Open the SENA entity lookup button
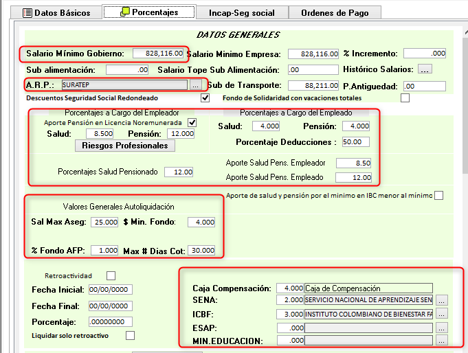 (x=441, y=301)
